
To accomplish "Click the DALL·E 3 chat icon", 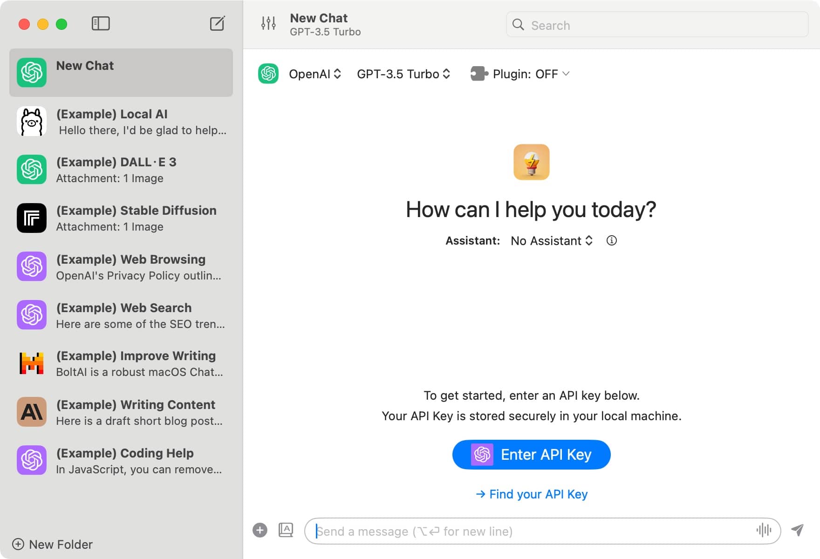I will pyautogui.click(x=32, y=170).
